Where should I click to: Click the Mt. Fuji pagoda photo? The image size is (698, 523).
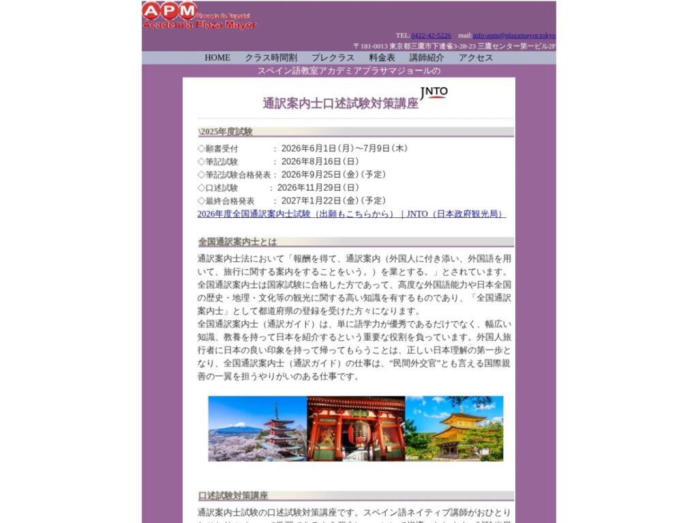point(257,429)
